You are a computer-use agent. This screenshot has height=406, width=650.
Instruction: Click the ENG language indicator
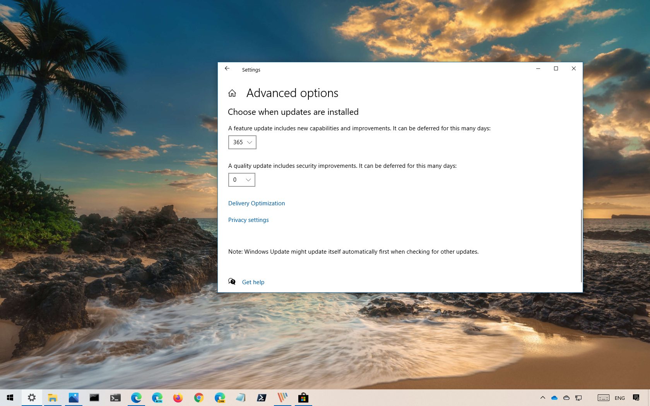[619, 398]
